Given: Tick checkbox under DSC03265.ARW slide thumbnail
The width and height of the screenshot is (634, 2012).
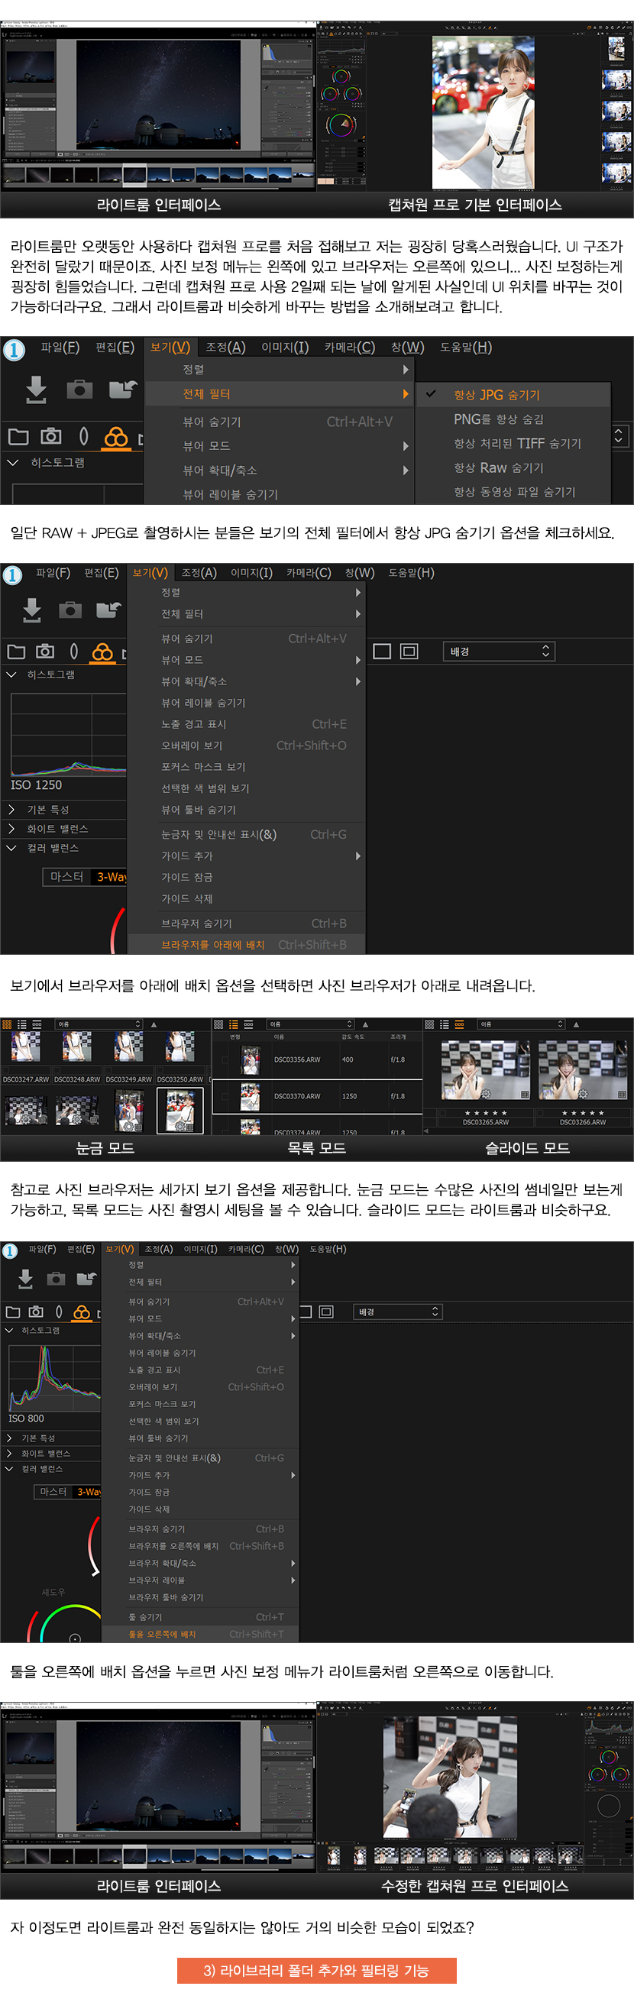Looking at the screenshot, I should click(x=444, y=1113).
